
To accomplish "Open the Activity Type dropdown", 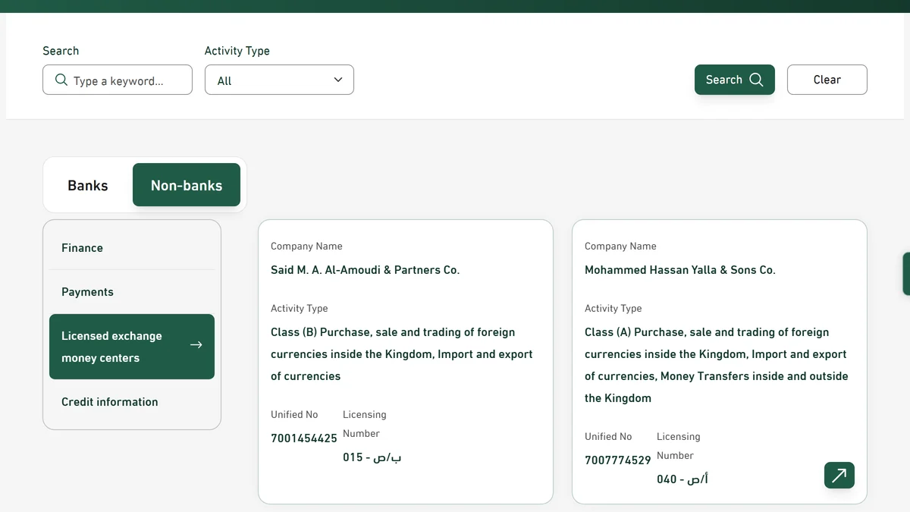I will [279, 80].
